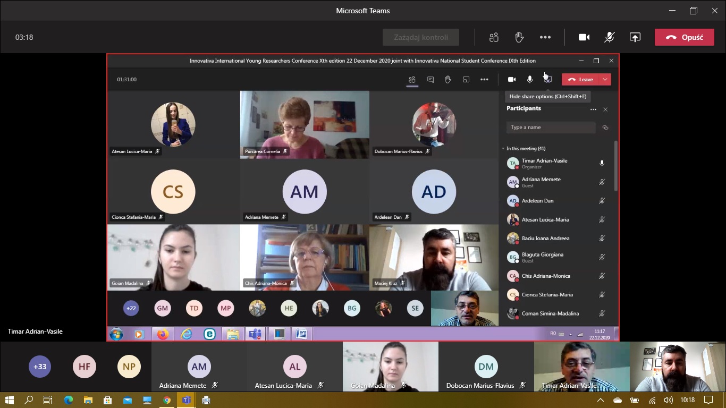The image size is (726, 408).
Task: Toggle the camera in the top Teams toolbar
Action: coord(584,37)
